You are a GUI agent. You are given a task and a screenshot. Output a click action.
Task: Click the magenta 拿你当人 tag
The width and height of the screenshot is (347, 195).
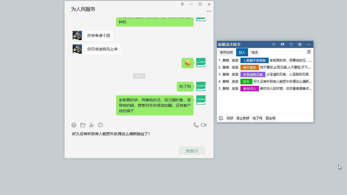(250, 89)
